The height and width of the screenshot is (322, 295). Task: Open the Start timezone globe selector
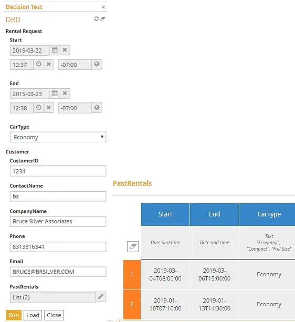point(97,64)
